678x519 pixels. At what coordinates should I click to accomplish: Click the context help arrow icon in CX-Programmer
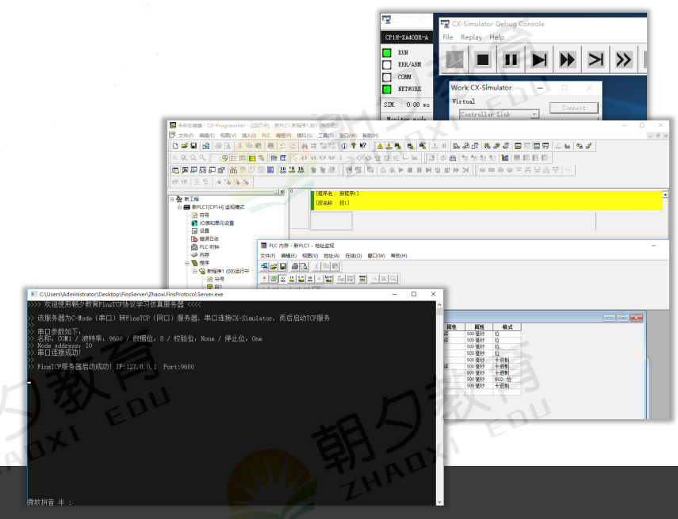click(362, 146)
